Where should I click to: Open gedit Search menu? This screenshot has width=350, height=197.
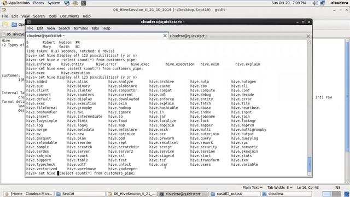(39, 16)
